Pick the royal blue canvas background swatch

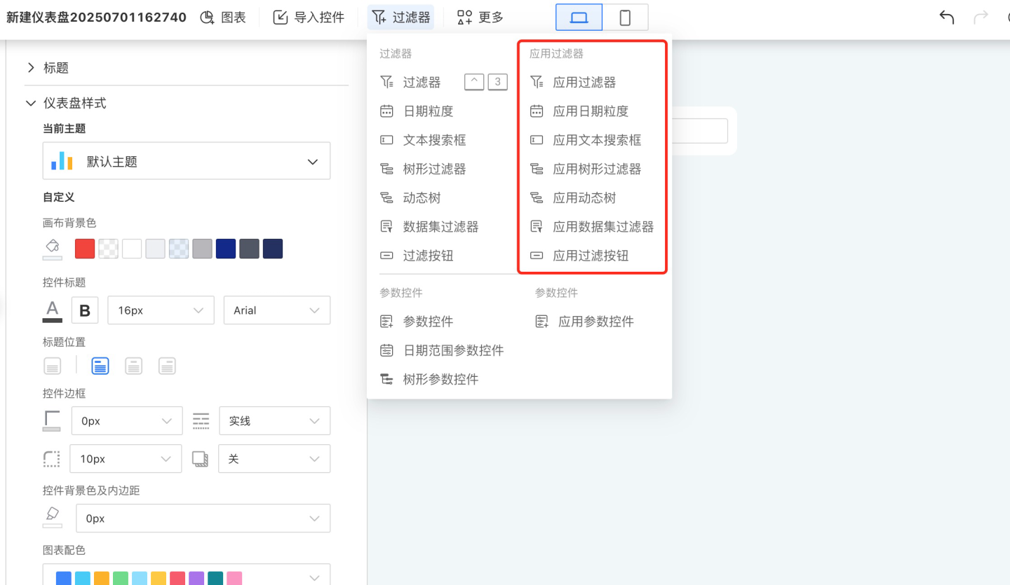226,249
